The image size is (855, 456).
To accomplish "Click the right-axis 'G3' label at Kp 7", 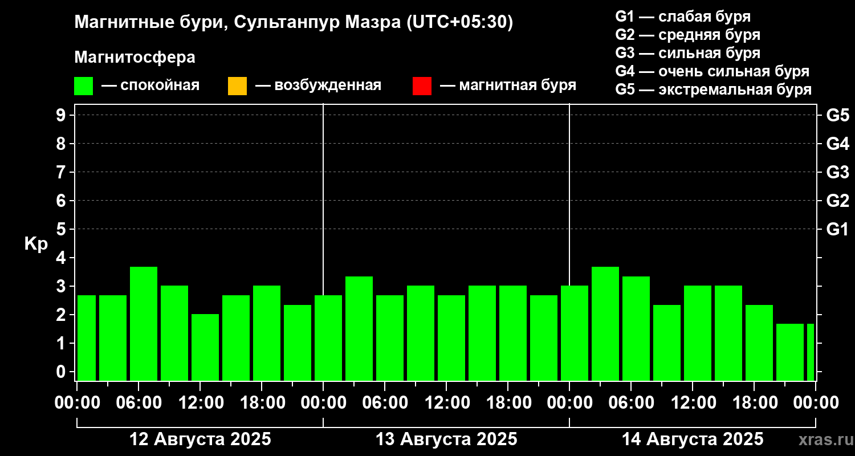I will click(837, 172).
